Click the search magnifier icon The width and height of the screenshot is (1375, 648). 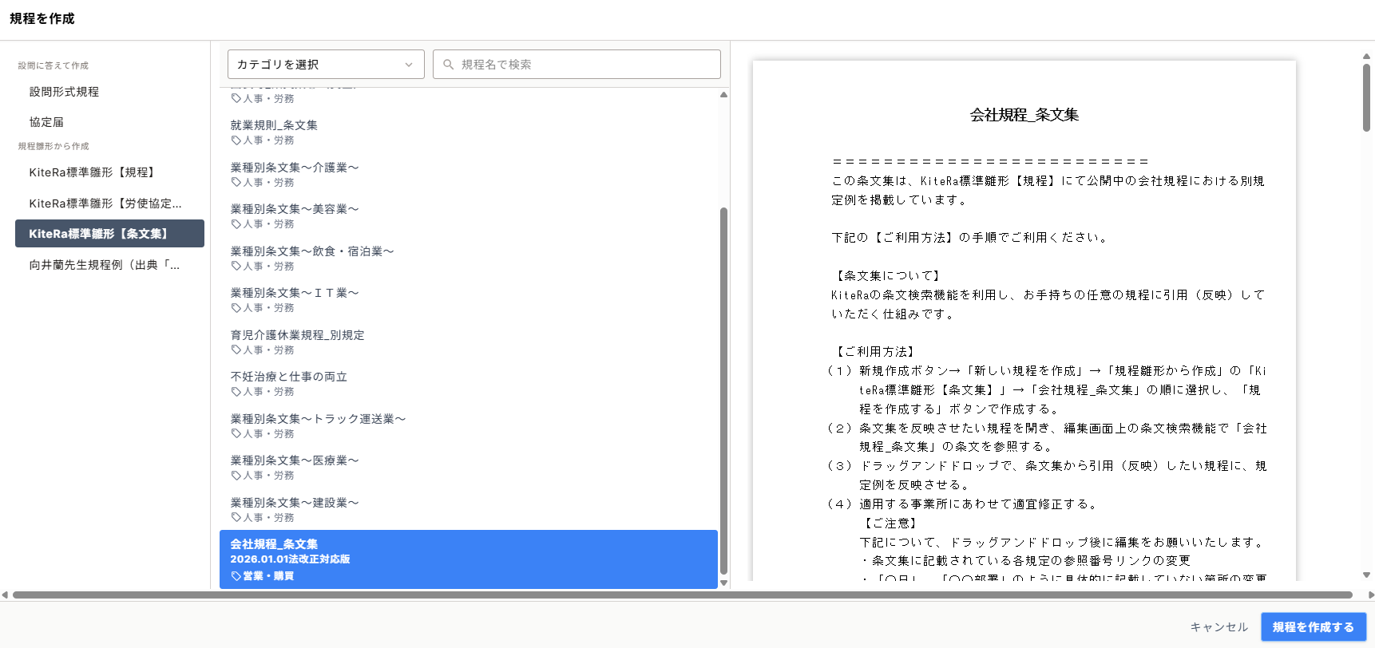click(449, 65)
